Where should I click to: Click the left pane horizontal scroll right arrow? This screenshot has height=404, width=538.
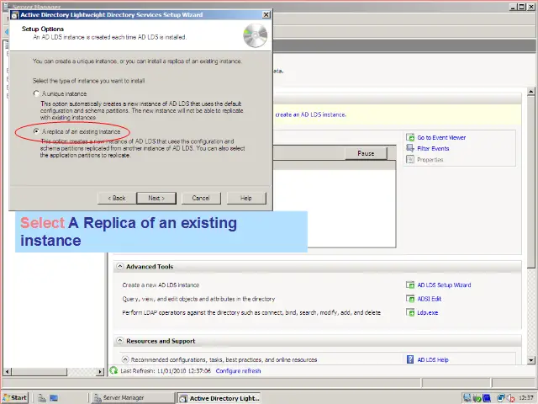pos(100,371)
